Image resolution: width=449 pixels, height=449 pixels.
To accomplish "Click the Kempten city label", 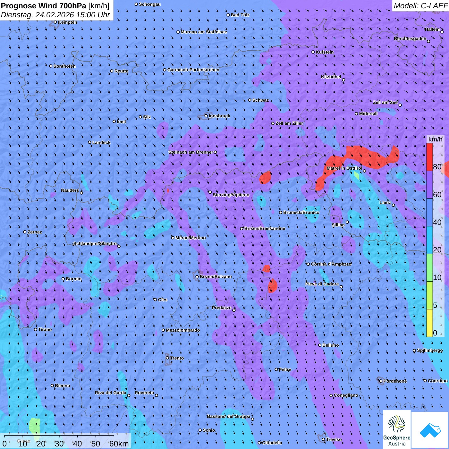I will click(68, 22).
